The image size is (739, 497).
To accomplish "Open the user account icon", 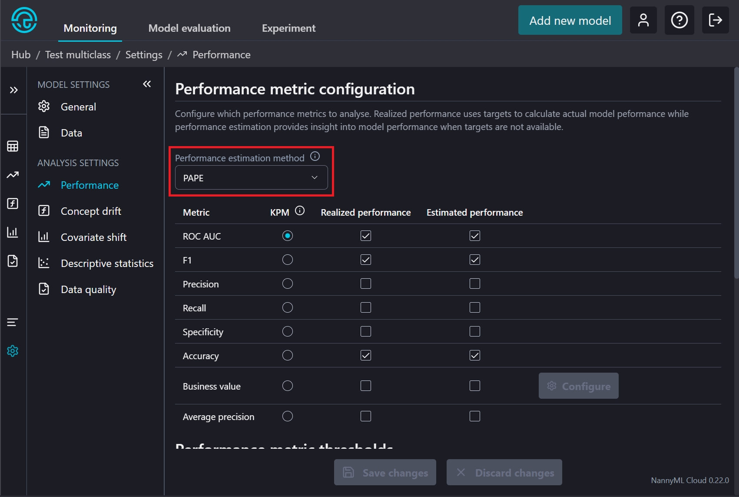I will (643, 20).
